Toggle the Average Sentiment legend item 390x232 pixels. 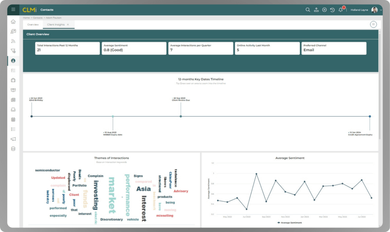point(289,223)
